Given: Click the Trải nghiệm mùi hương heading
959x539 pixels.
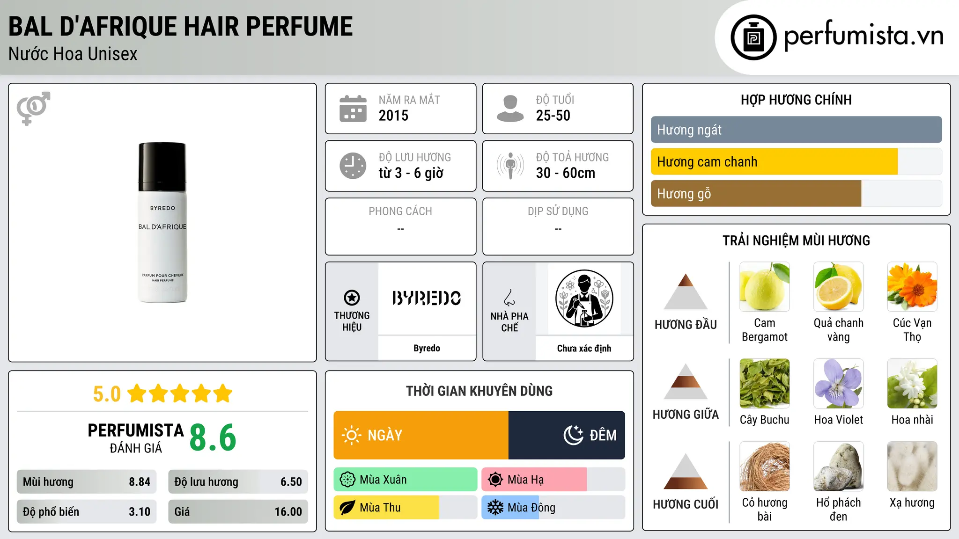Looking at the screenshot, I should point(796,240).
